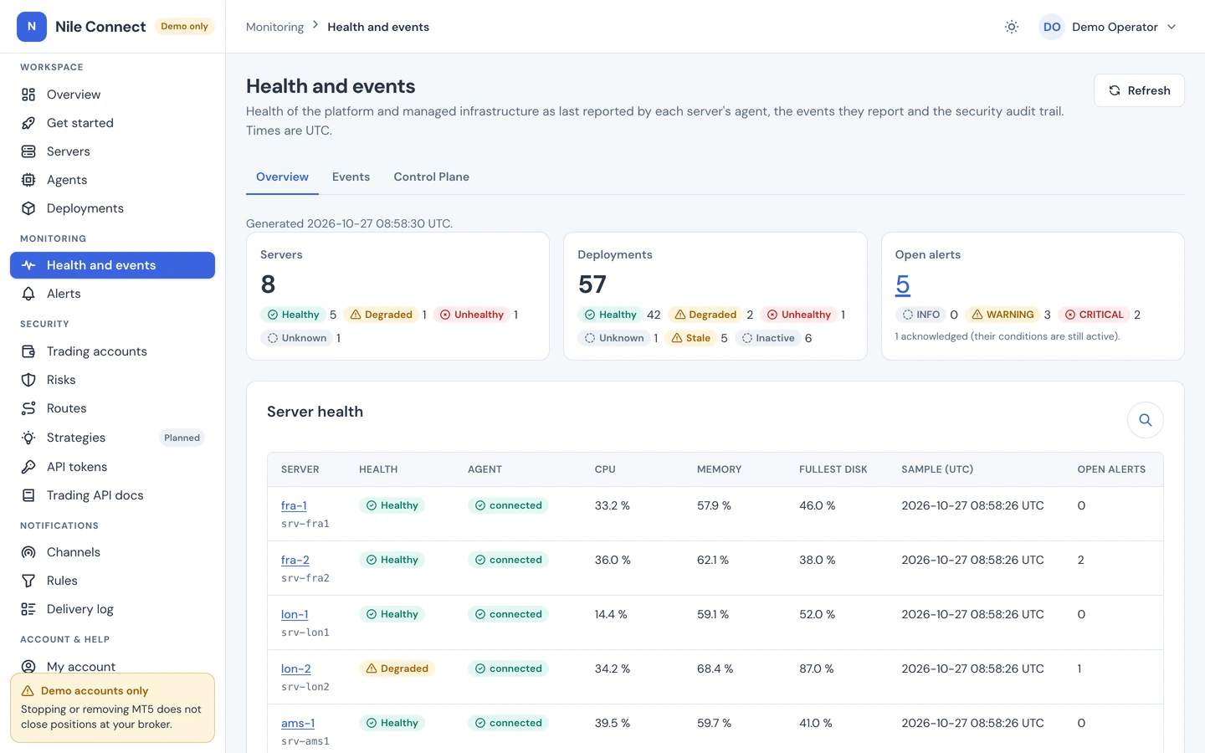
Task: Open Trading accounts in sidebar
Action: pyautogui.click(x=112, y=351)
